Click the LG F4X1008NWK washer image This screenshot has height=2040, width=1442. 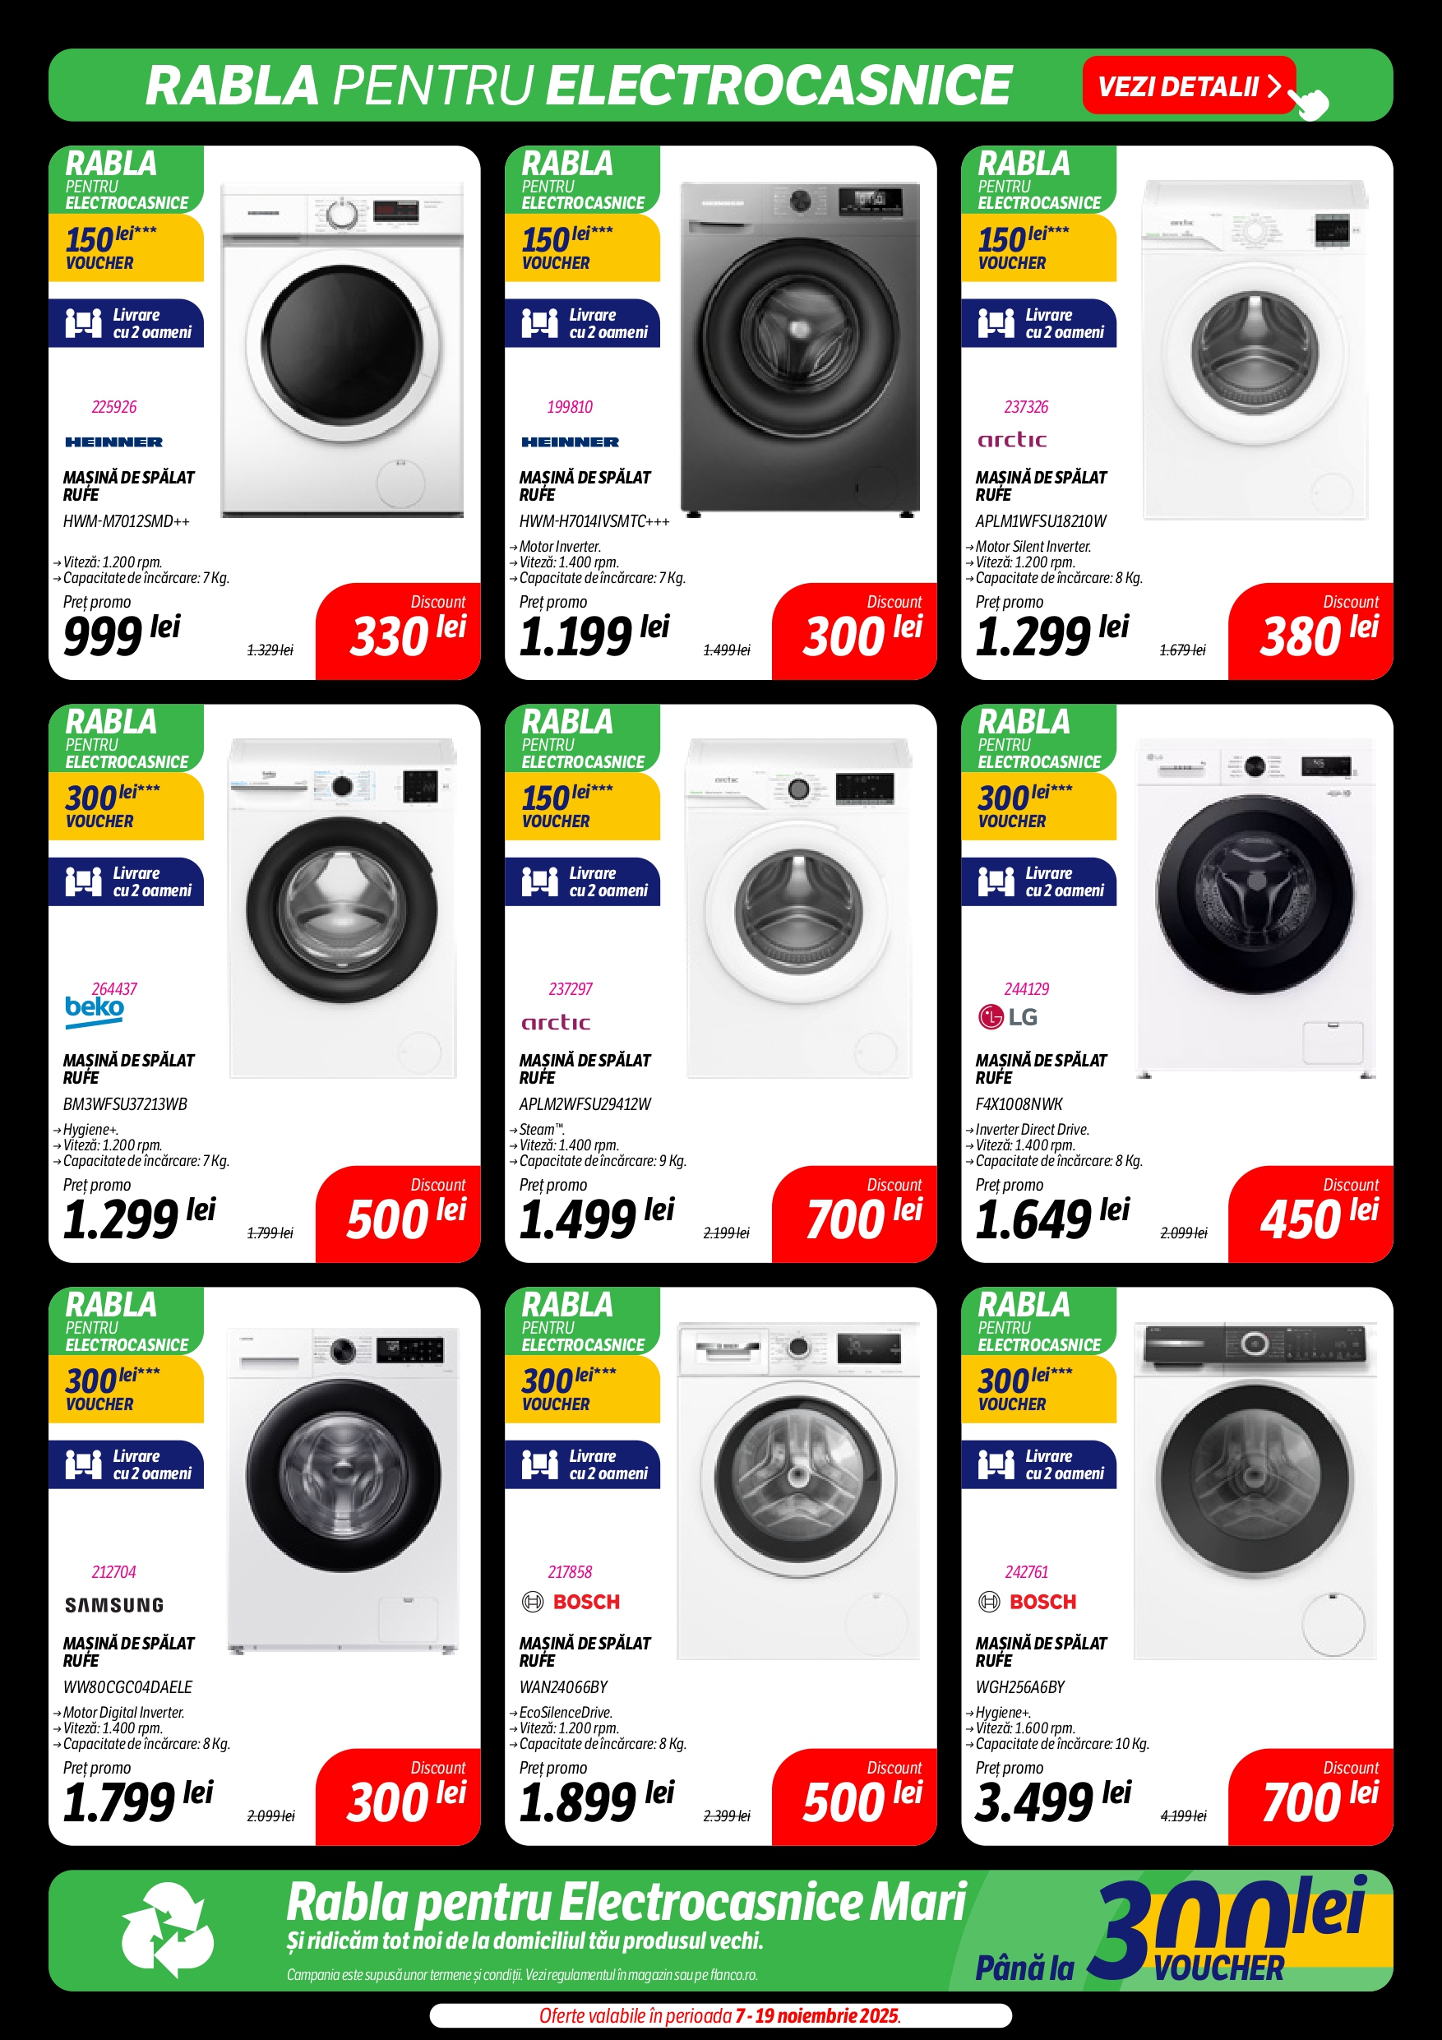[1255, 908]
